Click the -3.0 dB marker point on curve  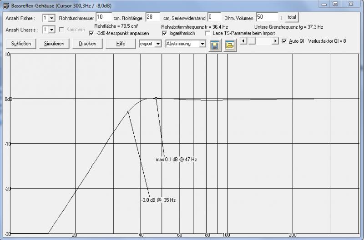(128, 112)
